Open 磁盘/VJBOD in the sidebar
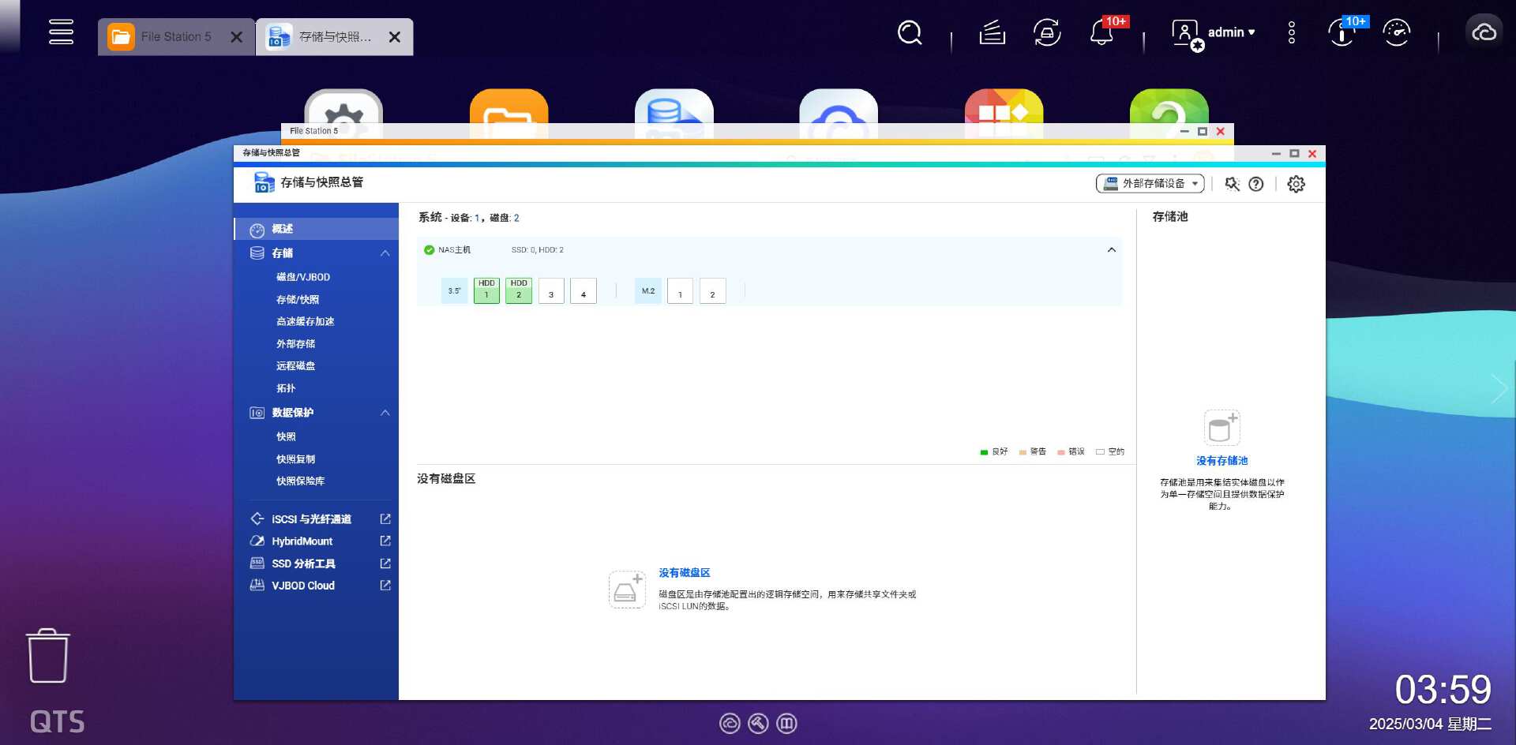 point(303,277)
